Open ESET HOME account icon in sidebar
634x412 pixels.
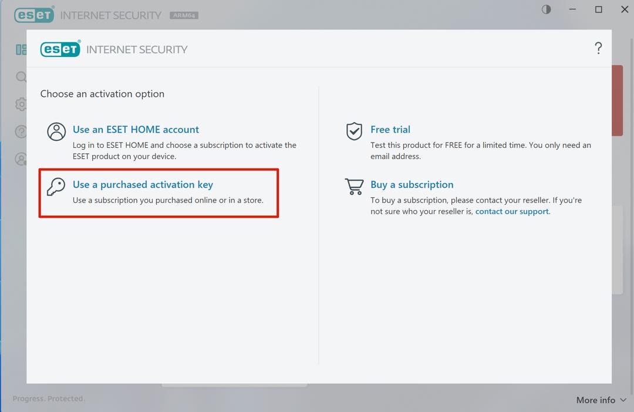[21, 159]
